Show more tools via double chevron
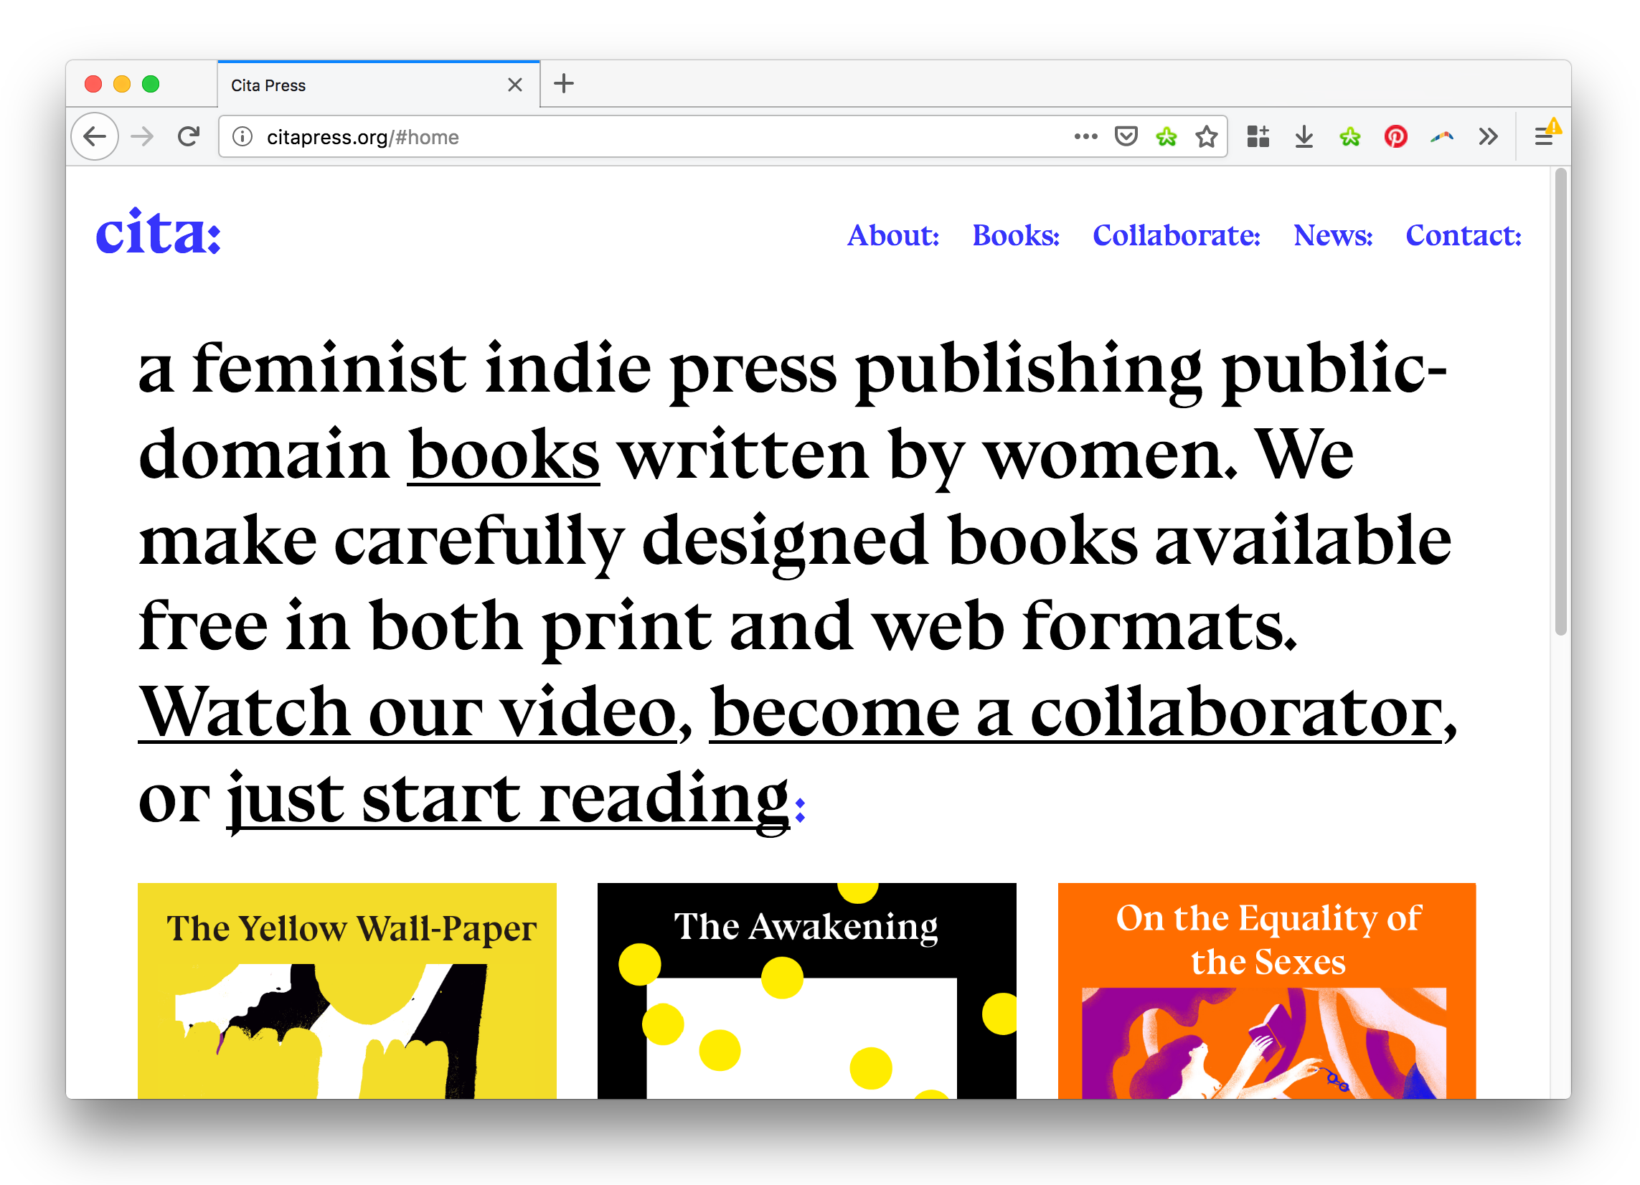The width and height of the screenshot is (1640, 1185). pyautogui.click(x=1488, y=136)
